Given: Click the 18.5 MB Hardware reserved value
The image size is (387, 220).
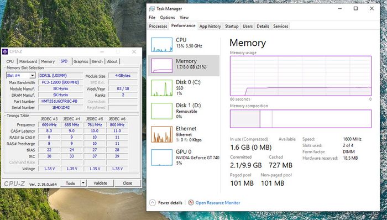Looking at the screenshot, I should coord(350,158).
